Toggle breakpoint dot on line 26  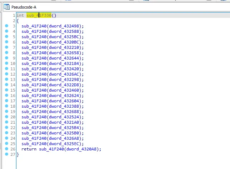pyautogui.click(x=6, y=149)
